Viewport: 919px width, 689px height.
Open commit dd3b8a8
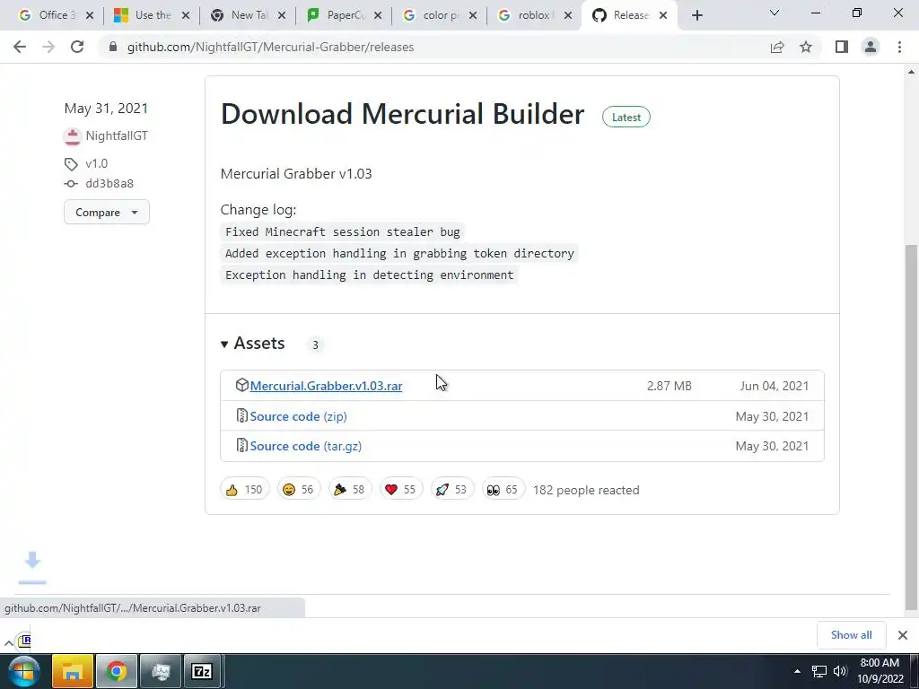[x=109, y=183]
